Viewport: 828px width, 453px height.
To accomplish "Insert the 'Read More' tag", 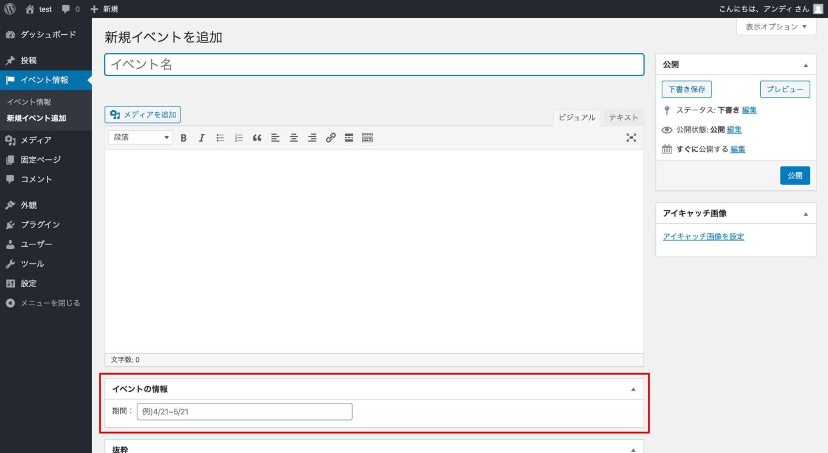I will [x=349, y=137].
